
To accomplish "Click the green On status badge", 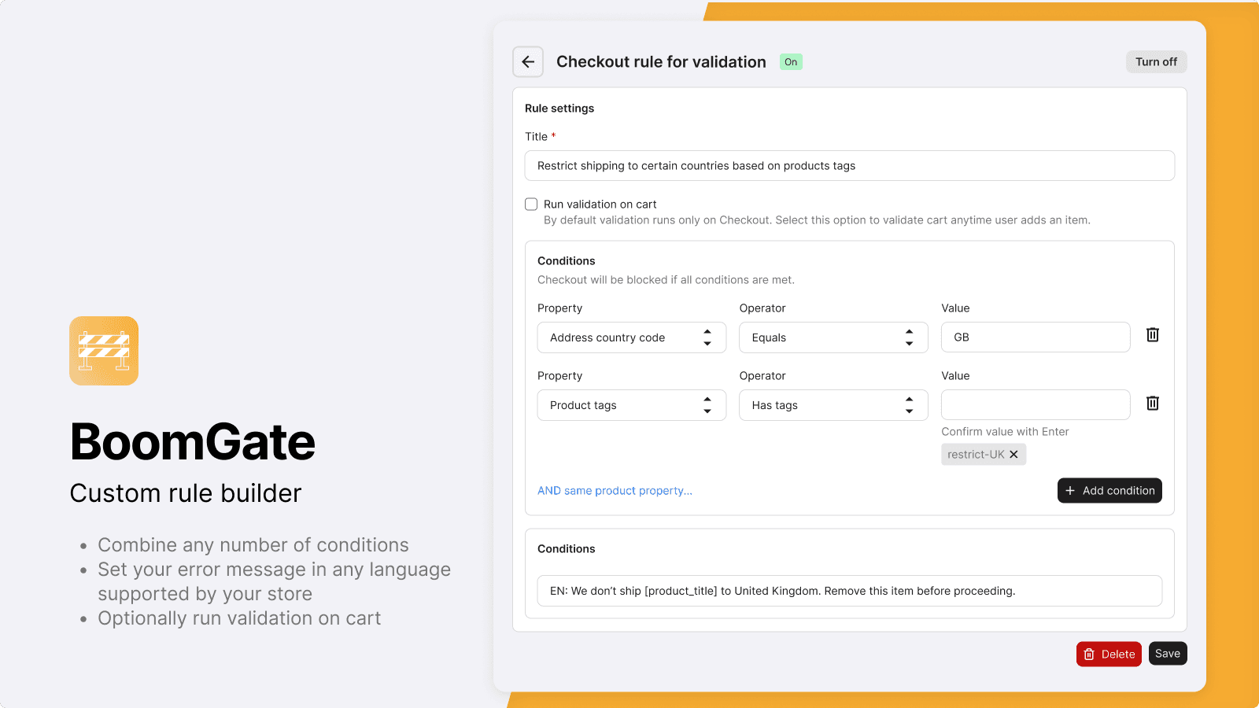I will click(x=791, y=62).
